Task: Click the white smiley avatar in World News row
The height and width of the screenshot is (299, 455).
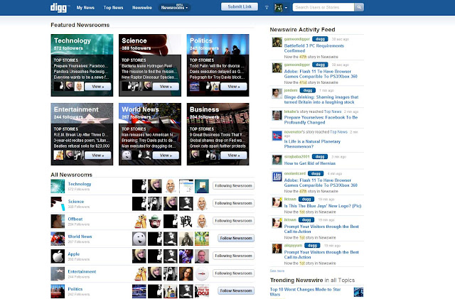Action: click(139, 239)
